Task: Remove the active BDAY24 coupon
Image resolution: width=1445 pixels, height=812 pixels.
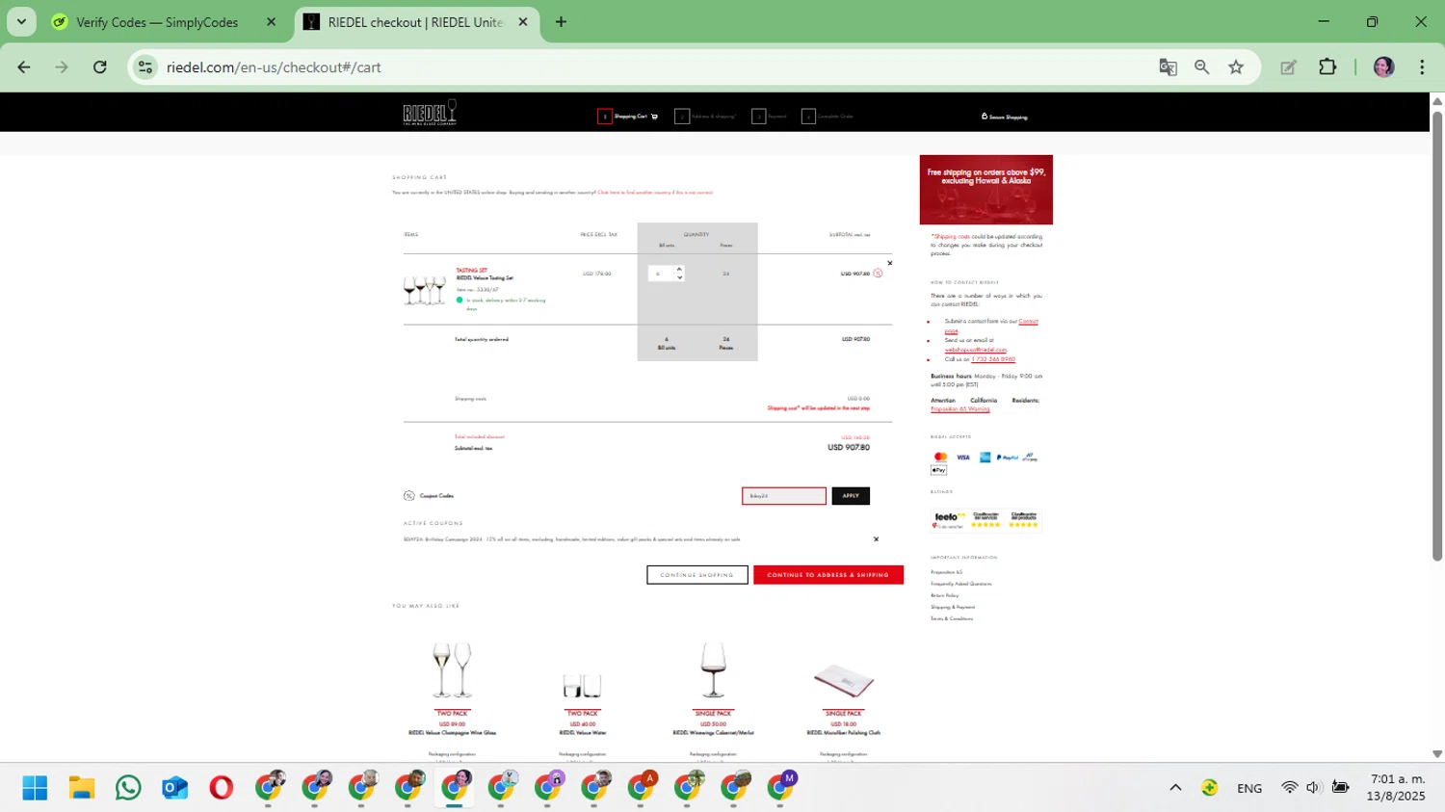Action: 876,539
